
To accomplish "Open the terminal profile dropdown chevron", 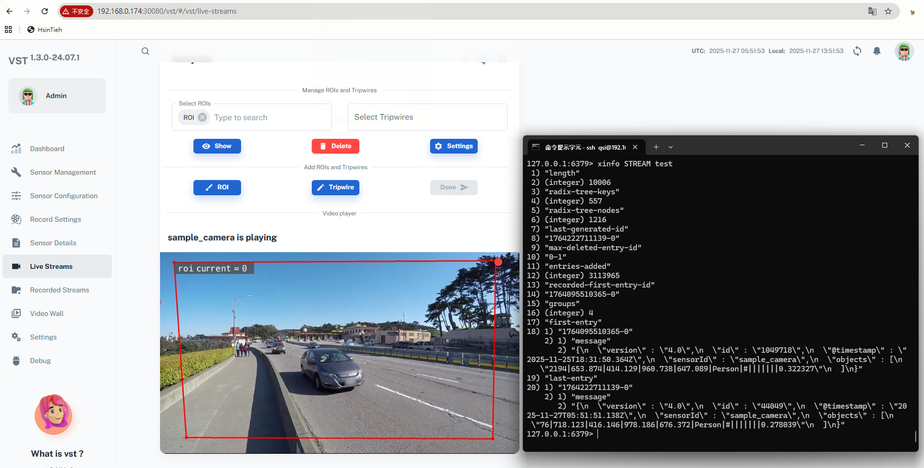I will 671,147.
